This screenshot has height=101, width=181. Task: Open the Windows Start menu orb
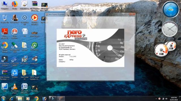coord(3,98)
